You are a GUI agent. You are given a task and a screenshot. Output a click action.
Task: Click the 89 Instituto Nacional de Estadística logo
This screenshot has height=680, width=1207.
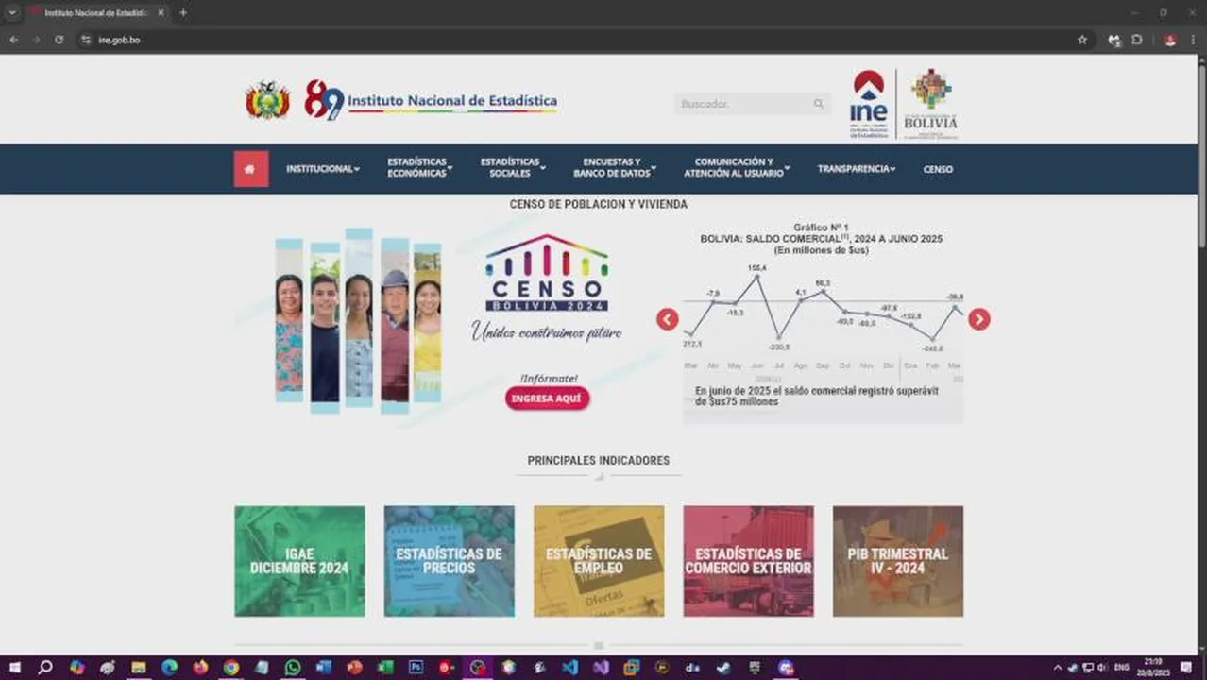coord(431,100)
